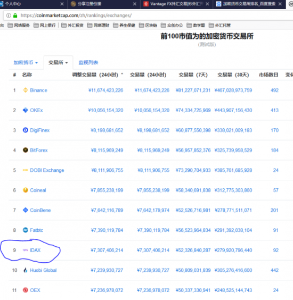Viewport: 293px width, 300px height.
Task: Sort by 调整交易量 (24小时) column header
Action: pyautogui.click(x=97, y=74)
